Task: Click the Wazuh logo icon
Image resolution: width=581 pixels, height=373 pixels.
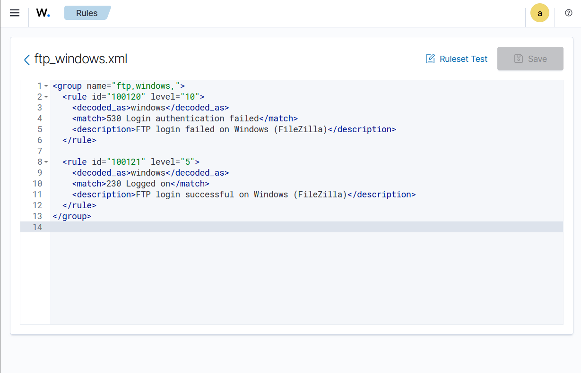Action: (x=43, y=13)
